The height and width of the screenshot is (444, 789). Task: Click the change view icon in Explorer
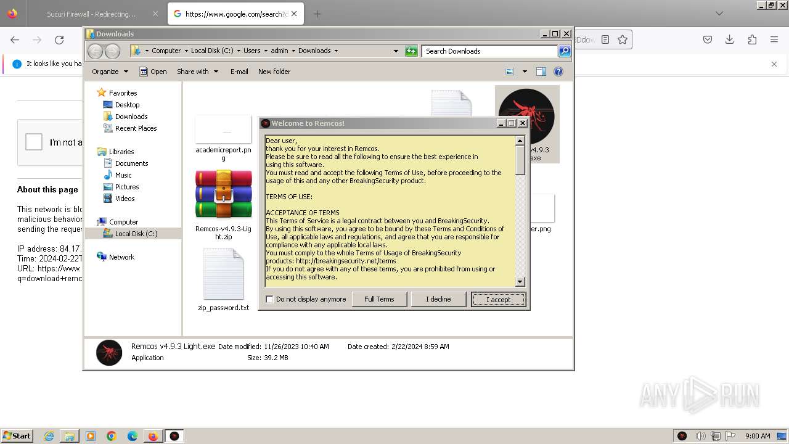coord(510,72)
